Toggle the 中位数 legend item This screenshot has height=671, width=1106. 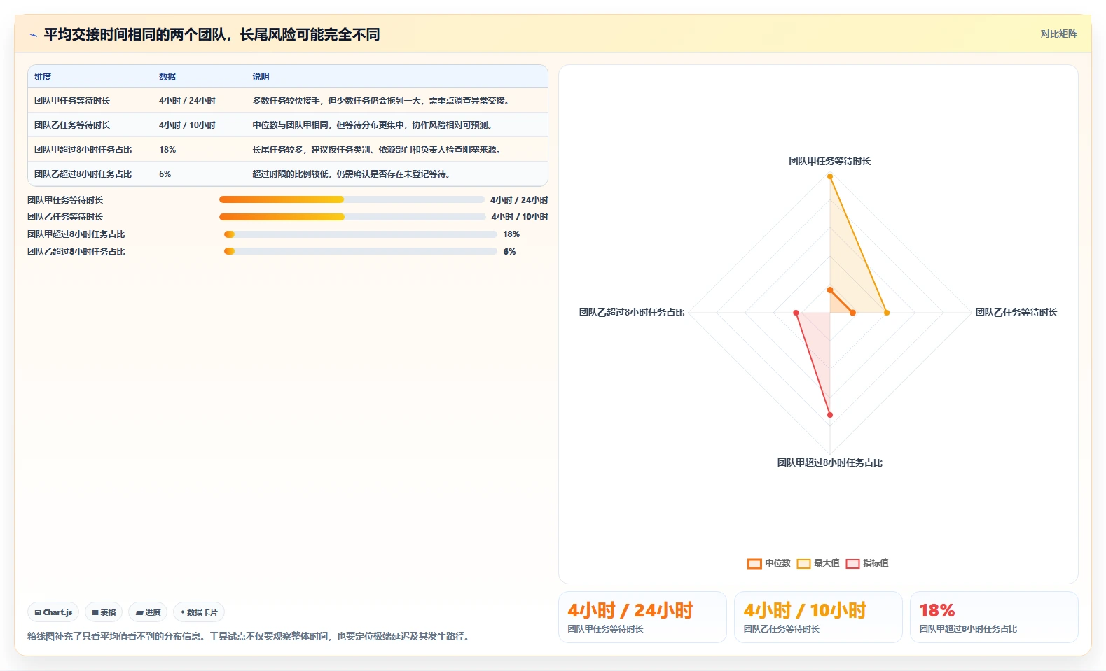point(768,563)
